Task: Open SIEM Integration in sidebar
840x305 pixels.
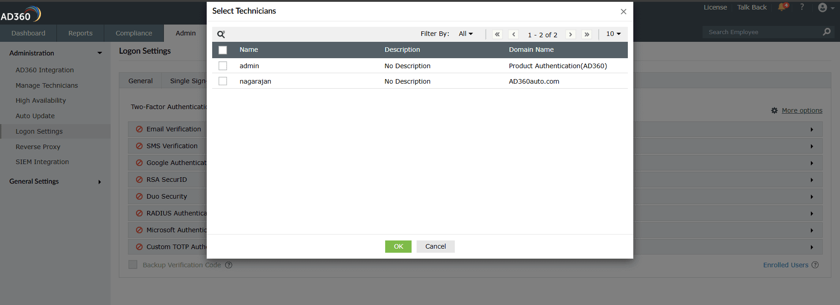Action: tap(42, 162)
